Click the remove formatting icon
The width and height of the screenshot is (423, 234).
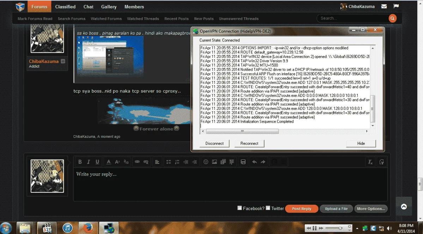coord(370,162)
